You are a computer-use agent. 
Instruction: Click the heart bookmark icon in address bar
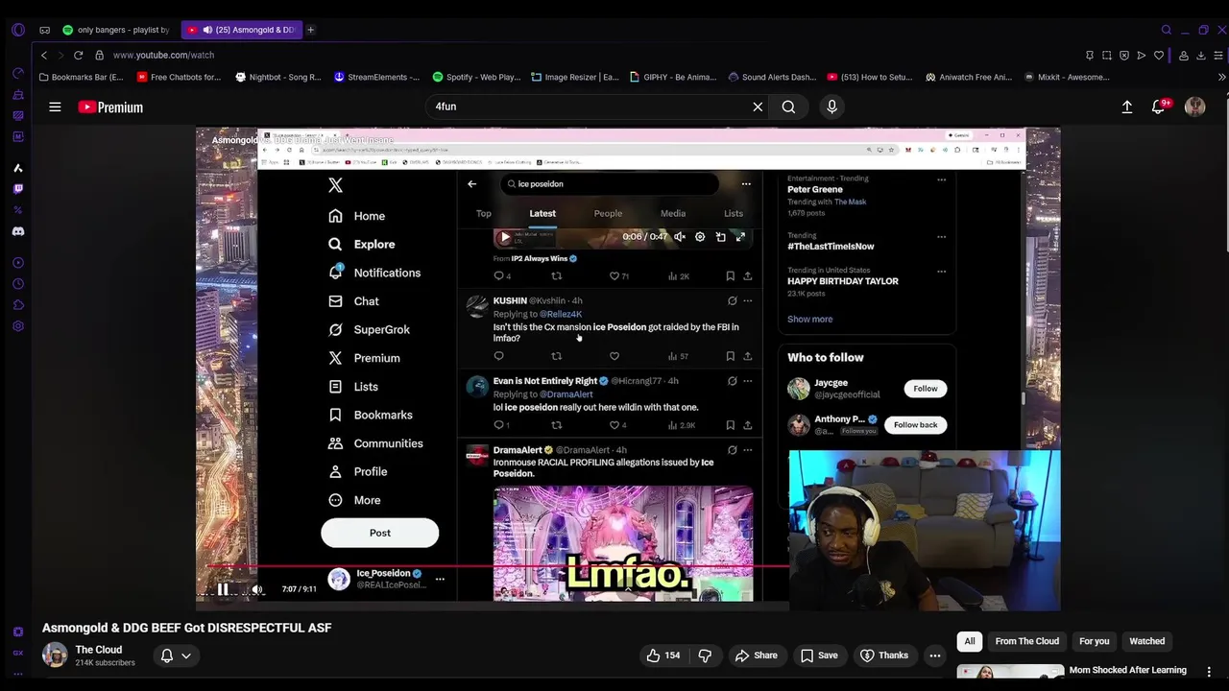1159,55
